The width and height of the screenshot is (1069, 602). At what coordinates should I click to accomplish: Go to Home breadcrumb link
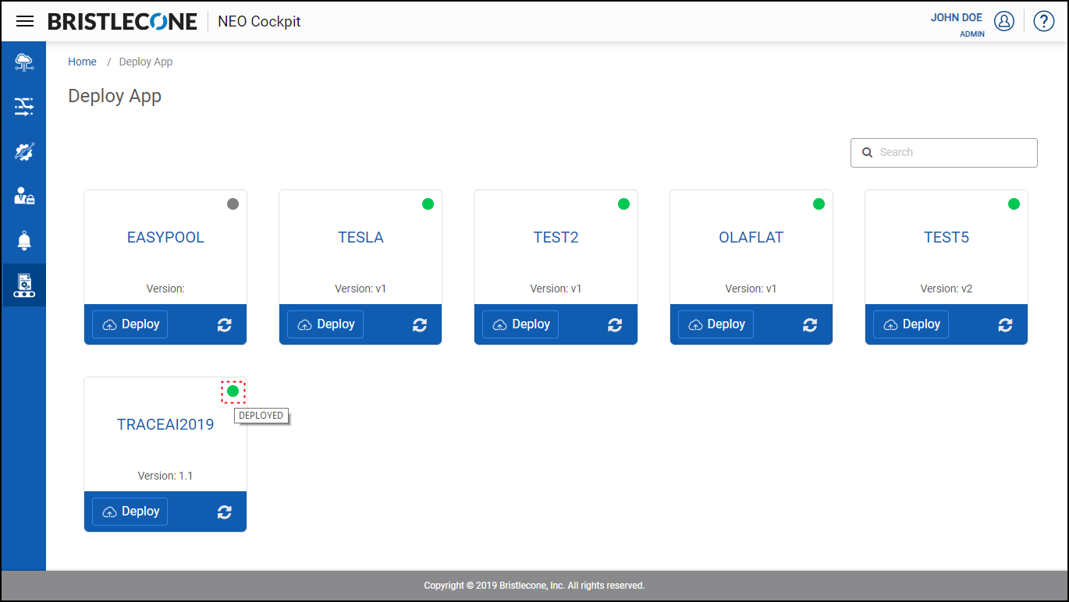(x=82, y=62)
